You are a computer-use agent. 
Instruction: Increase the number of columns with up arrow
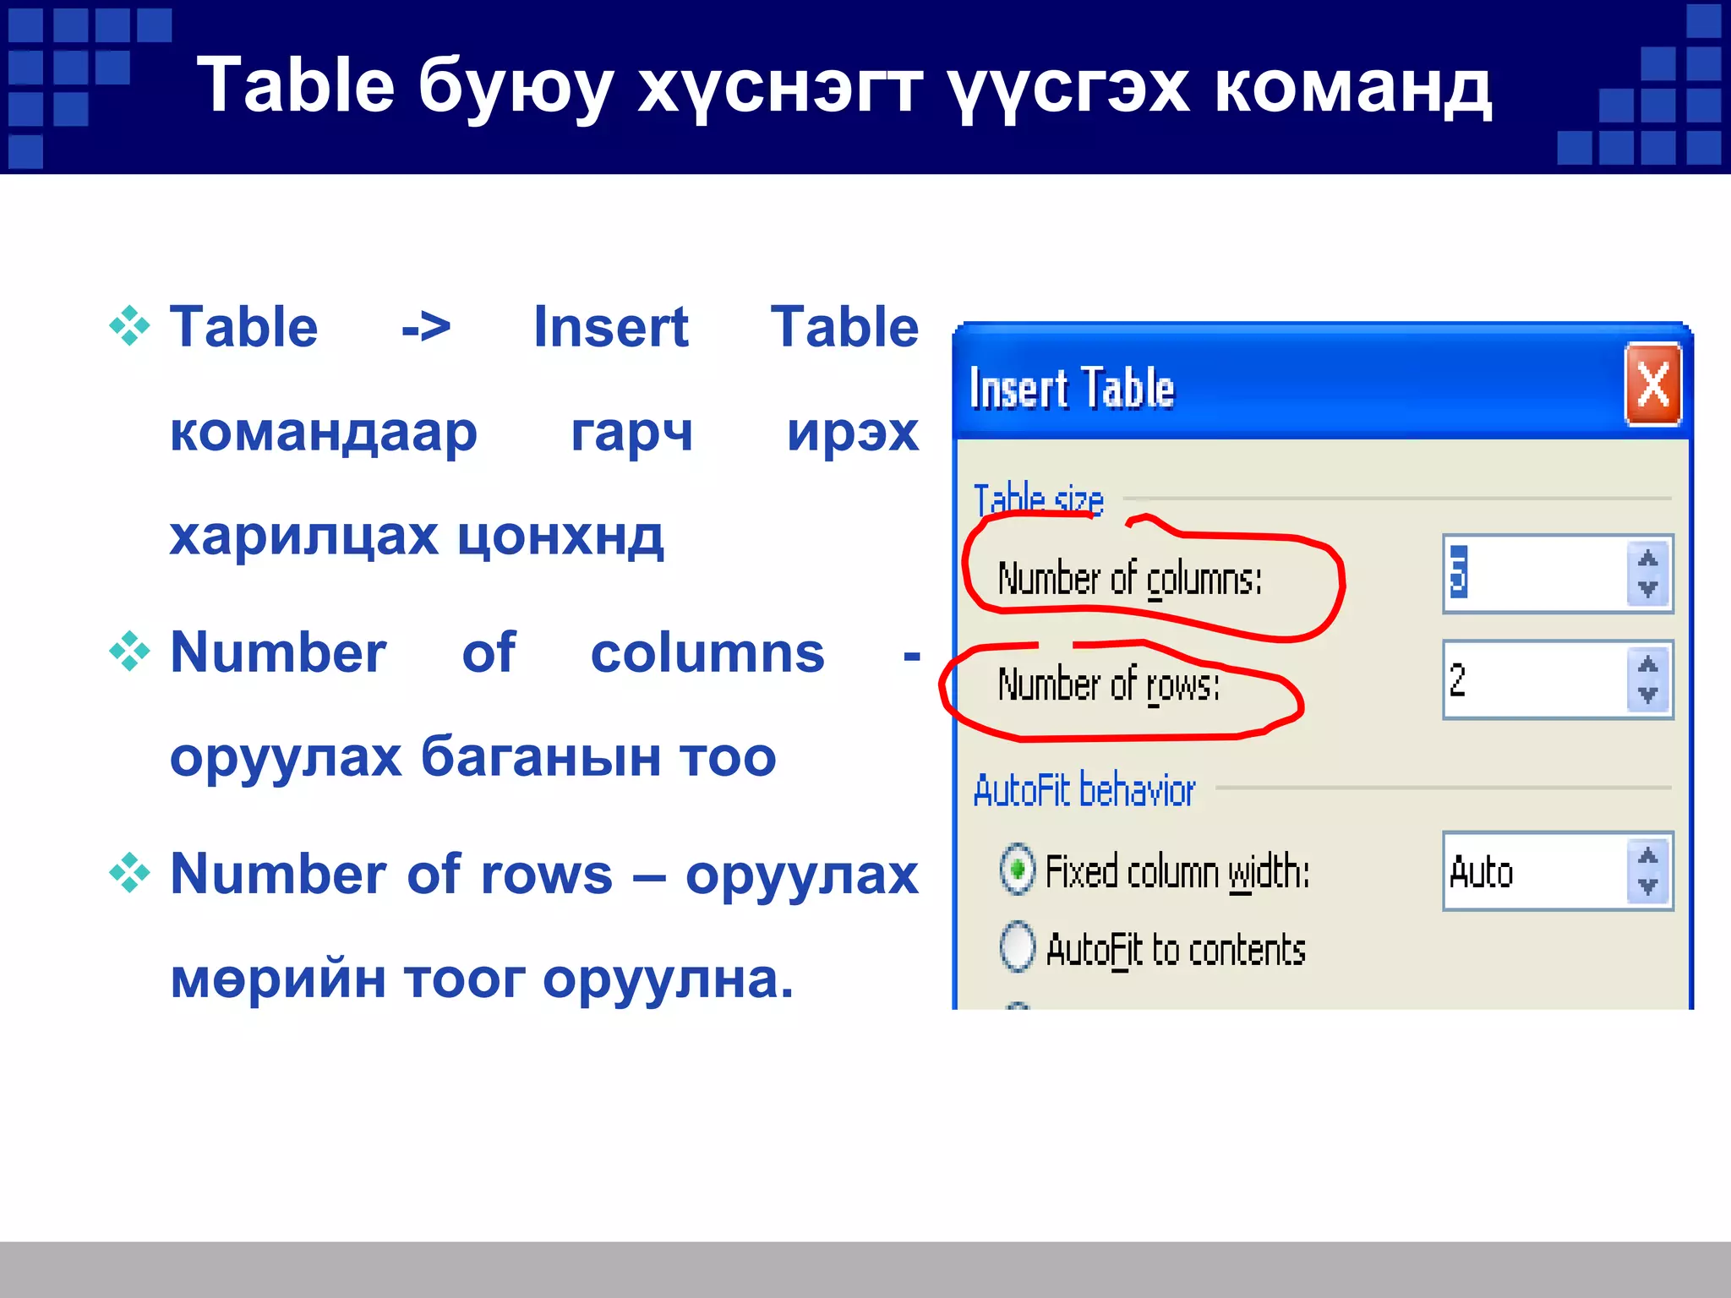(1647, 558)
